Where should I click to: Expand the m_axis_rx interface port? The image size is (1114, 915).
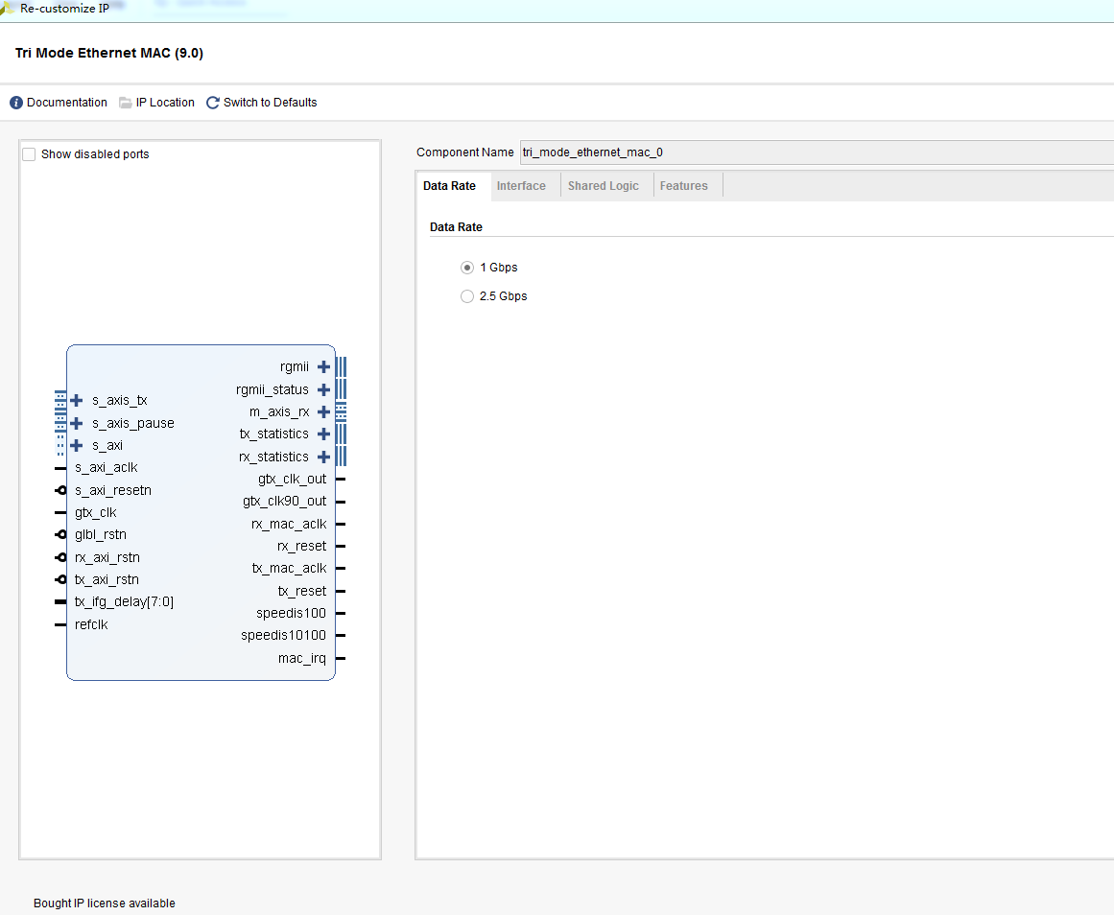tap(323, 412)
